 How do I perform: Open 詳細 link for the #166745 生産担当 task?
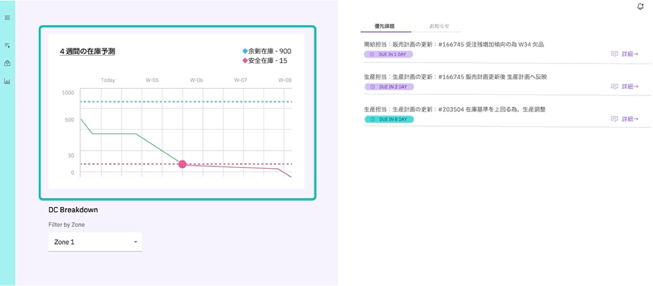[x=630, y=86]
